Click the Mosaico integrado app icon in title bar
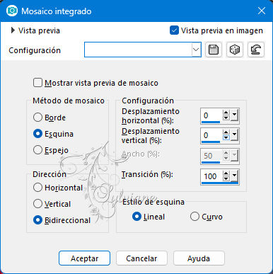 click(12, 11)
